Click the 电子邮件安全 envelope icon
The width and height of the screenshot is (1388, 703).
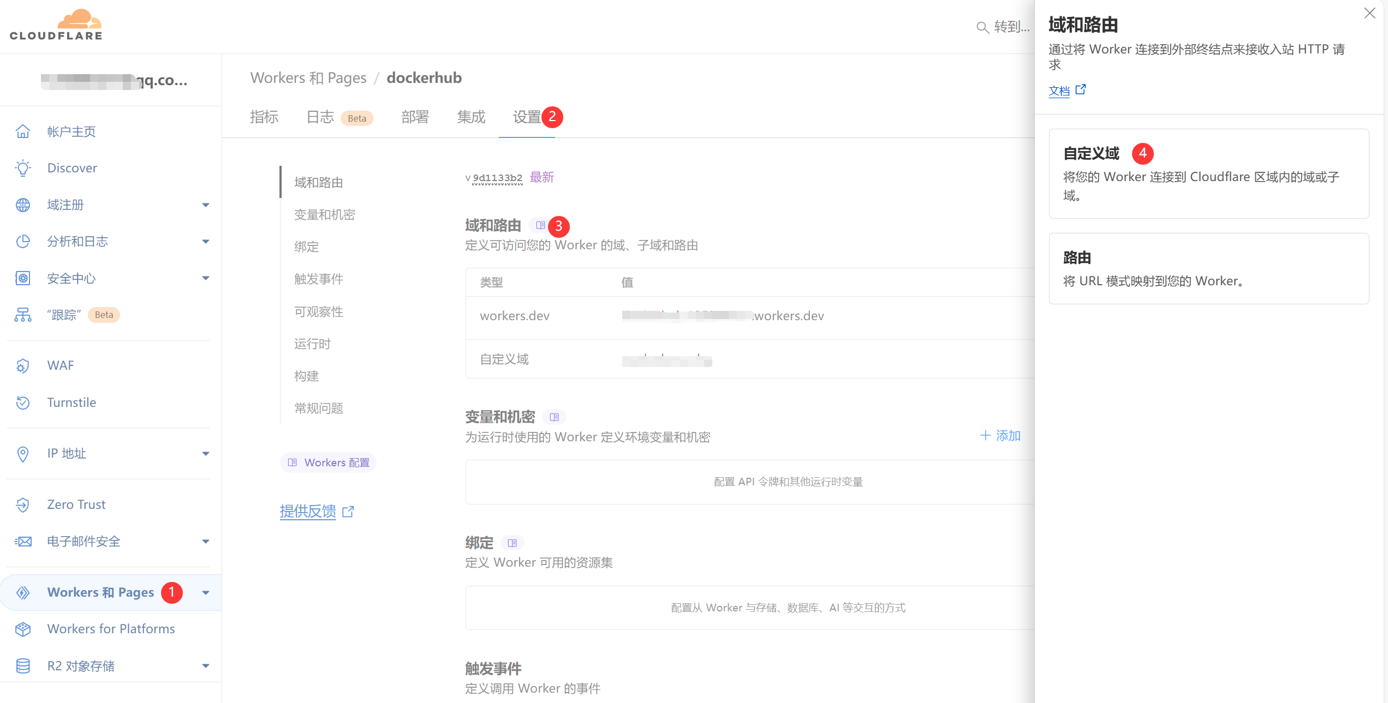click(22, 541)
